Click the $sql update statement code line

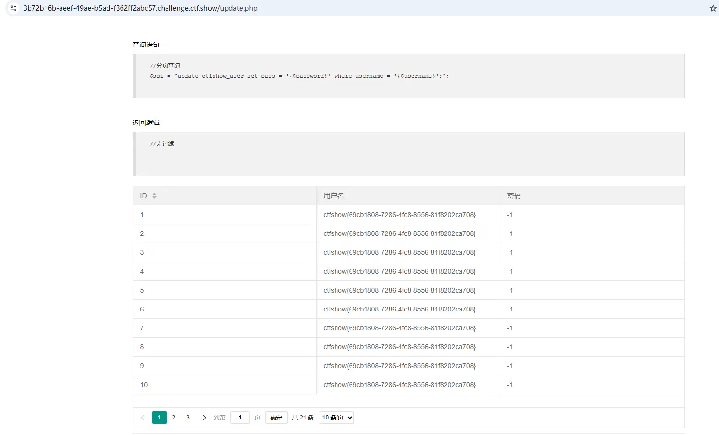(x=299, y=76)
